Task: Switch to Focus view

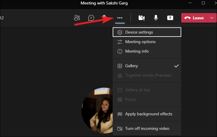Action: [x=147, y=100]
